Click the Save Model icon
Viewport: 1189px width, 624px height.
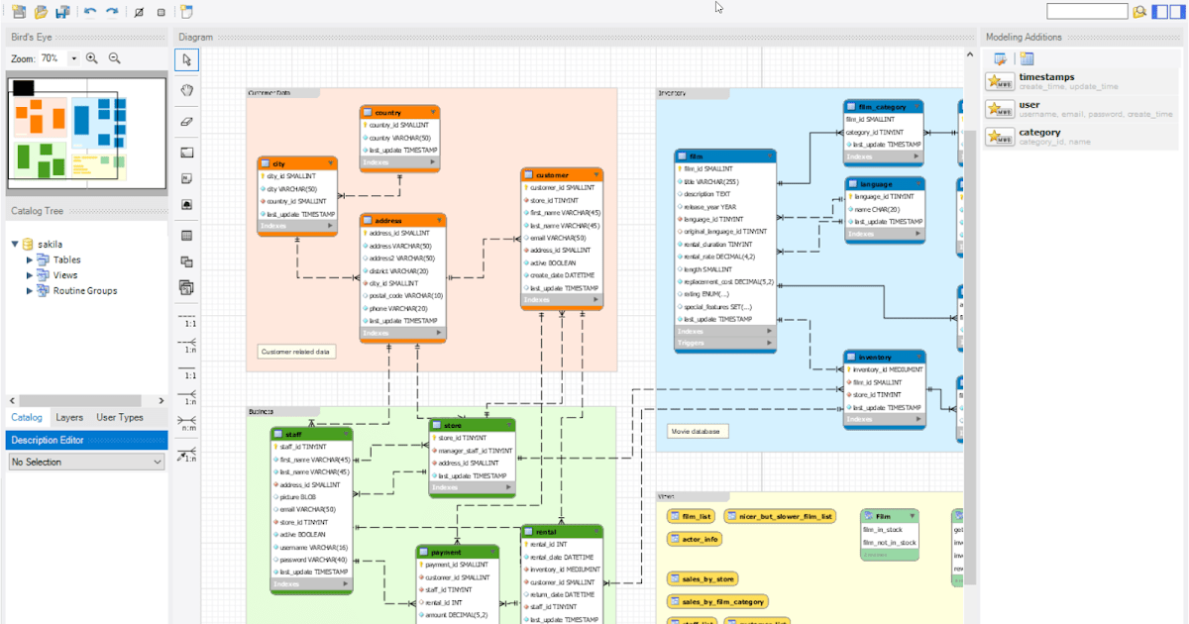click(x=62, y=11)
